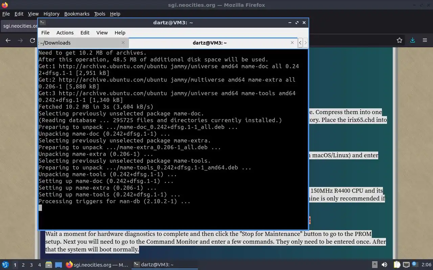Open the terminal View menu
The image size is (433, 270).
coord(102,33)
